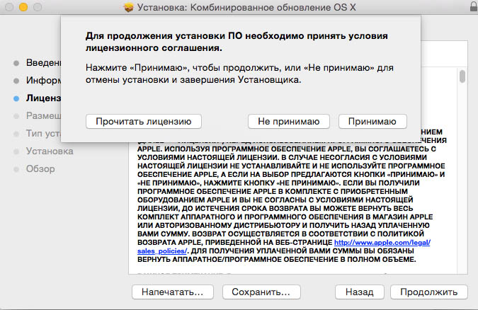The width and height of the screenshot is (478, 310).
Task: Select the Размещение step in the sidebar
Action: coord(43,116)
